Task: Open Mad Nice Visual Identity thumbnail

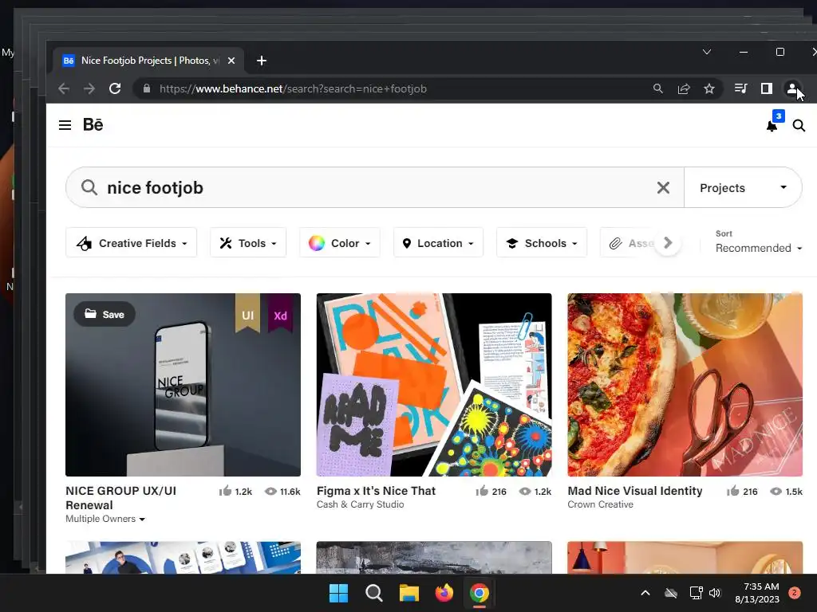Action: pyautogui.click(x=685, y=385)
